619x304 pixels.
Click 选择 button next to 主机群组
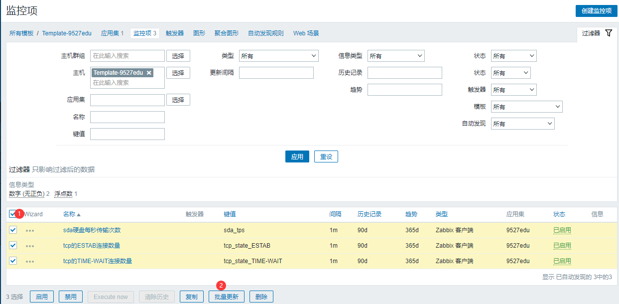pos(178,56)
